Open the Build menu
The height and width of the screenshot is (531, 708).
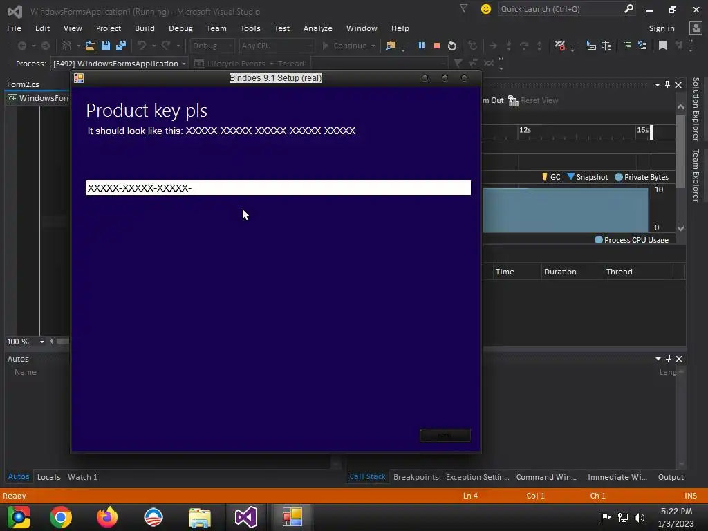pos(145,28)
